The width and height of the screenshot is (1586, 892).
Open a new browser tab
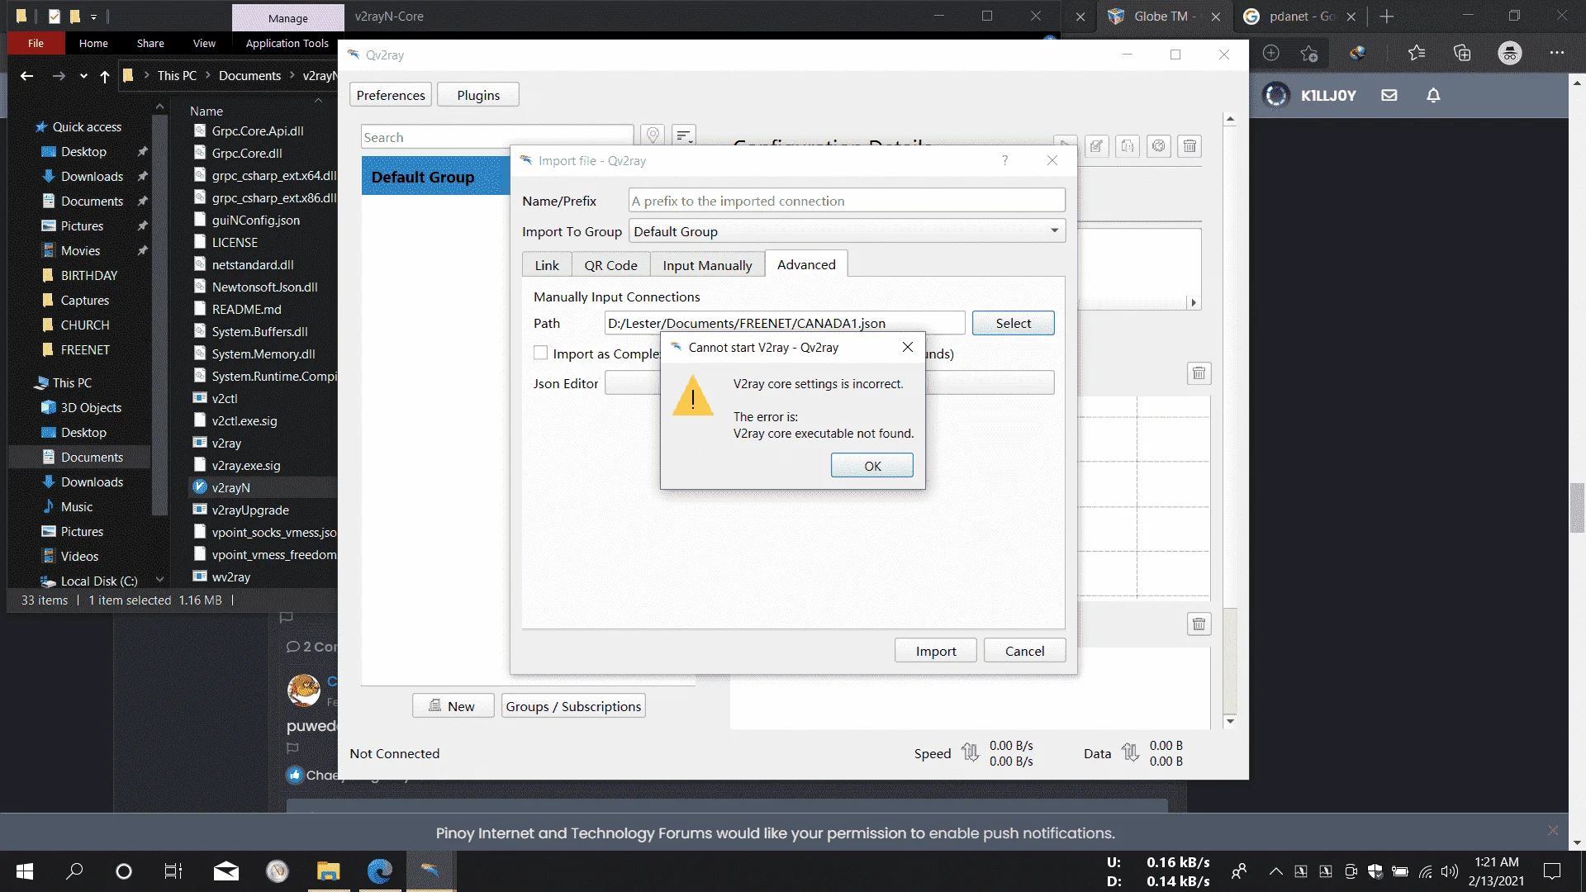[x=1387, y=17]
